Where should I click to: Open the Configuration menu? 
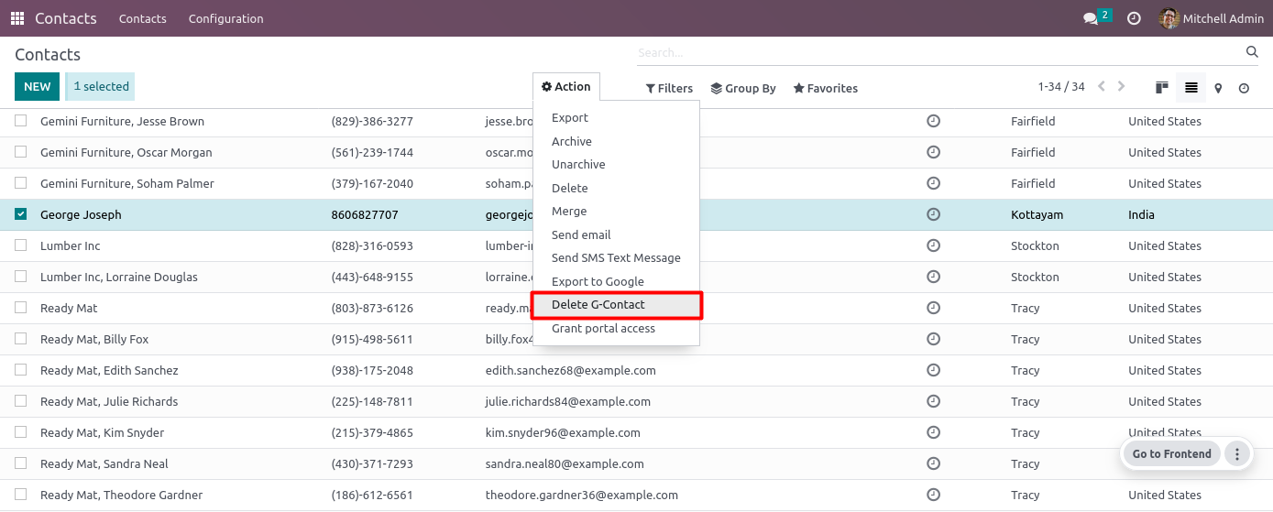coord(226,18)
